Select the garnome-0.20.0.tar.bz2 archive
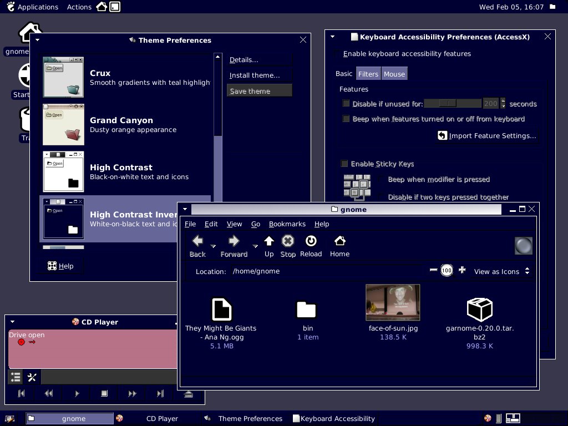568x426 pixels. [480, 310]
